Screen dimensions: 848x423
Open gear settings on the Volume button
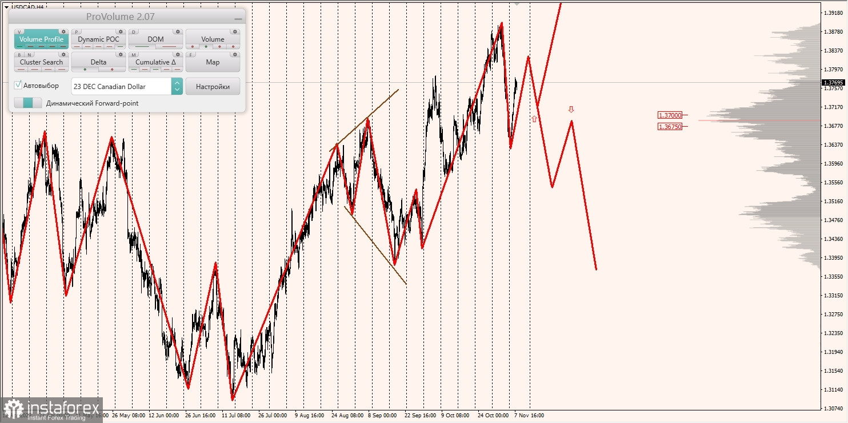click(x=235, y=32)
